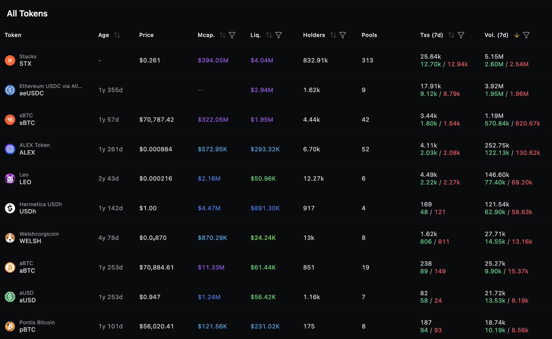
Task: Click aeUSDC 7d transactions 17.91k
Action: [x=431, y=86]
